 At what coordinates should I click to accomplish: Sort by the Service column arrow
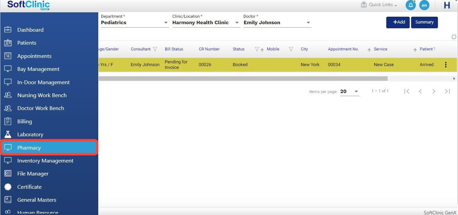(415, 50)
